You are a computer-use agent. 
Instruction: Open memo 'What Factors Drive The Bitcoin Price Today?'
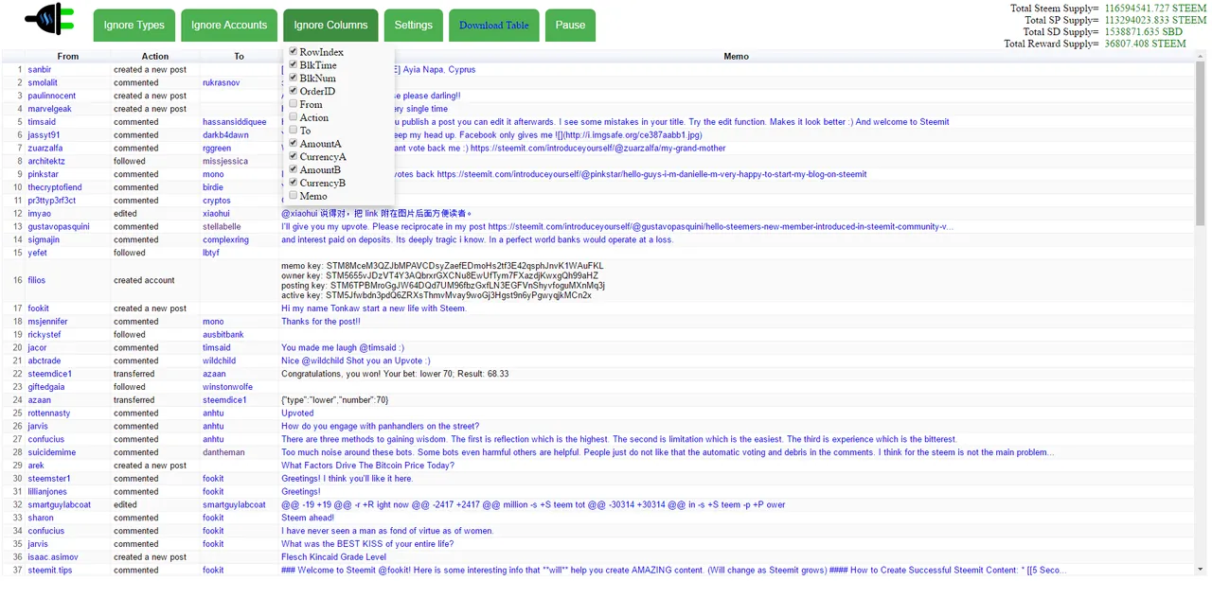point(367,466)
